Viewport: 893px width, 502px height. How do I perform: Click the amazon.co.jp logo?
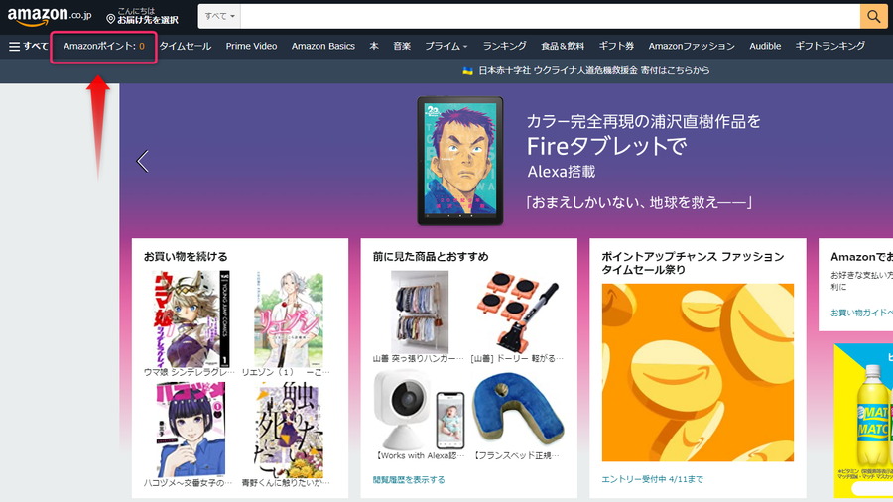coord(49,16)
